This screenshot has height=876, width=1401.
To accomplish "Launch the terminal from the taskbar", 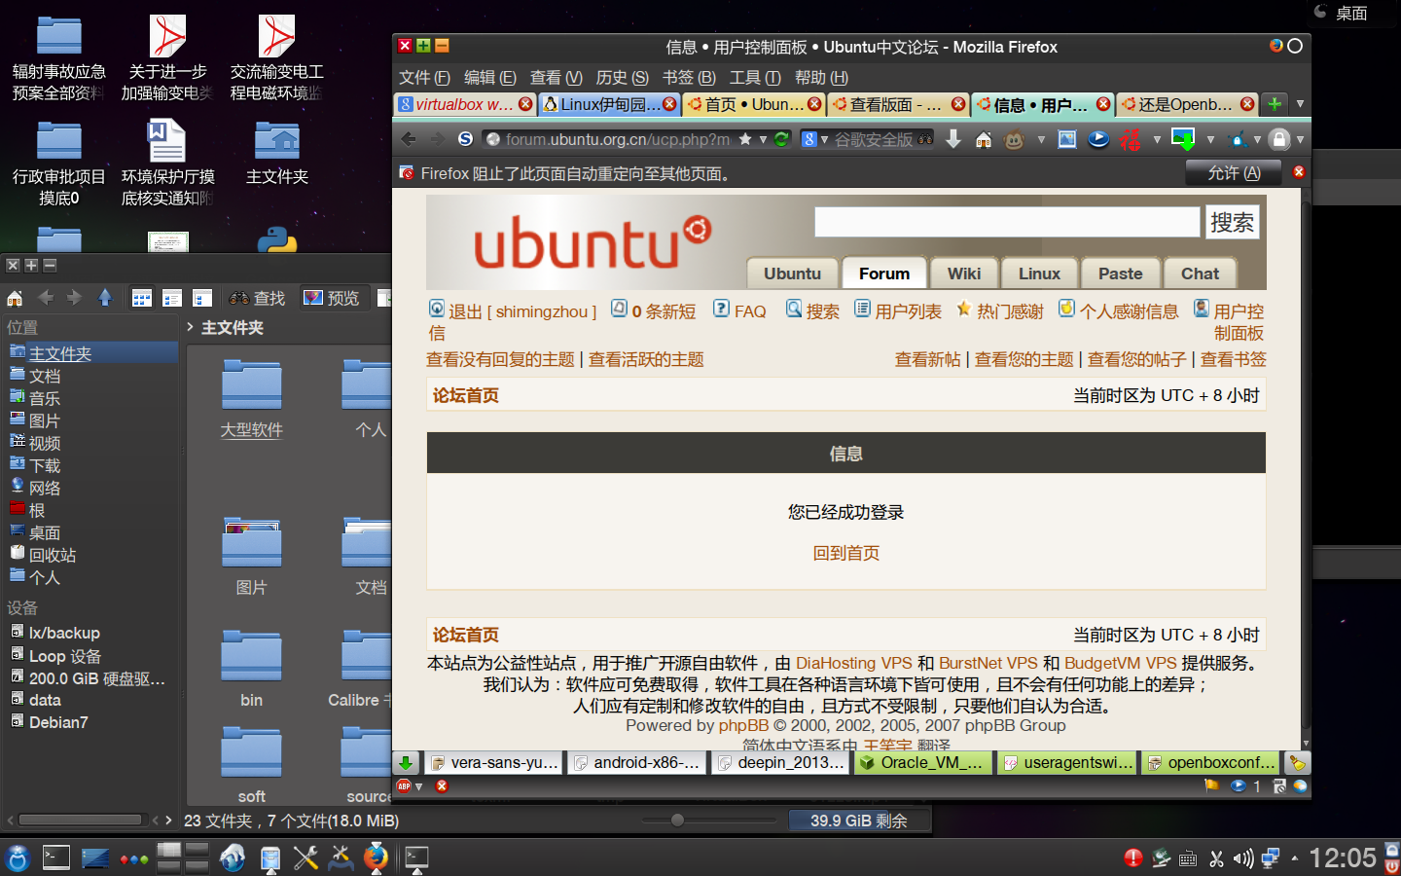I will point(56,858).
